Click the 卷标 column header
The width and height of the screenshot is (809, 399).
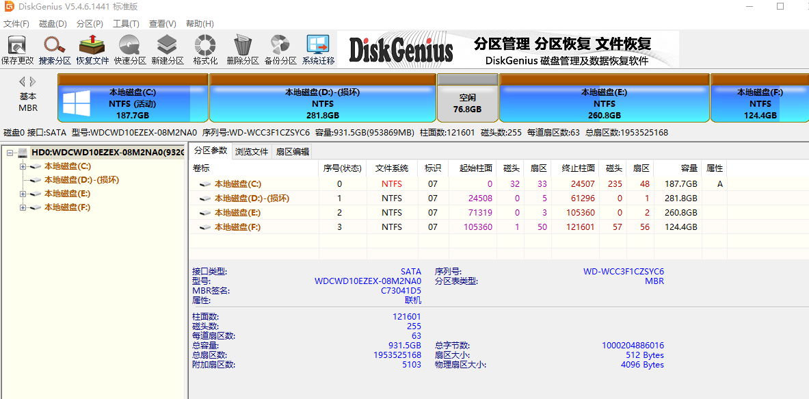tap(254, 168)
